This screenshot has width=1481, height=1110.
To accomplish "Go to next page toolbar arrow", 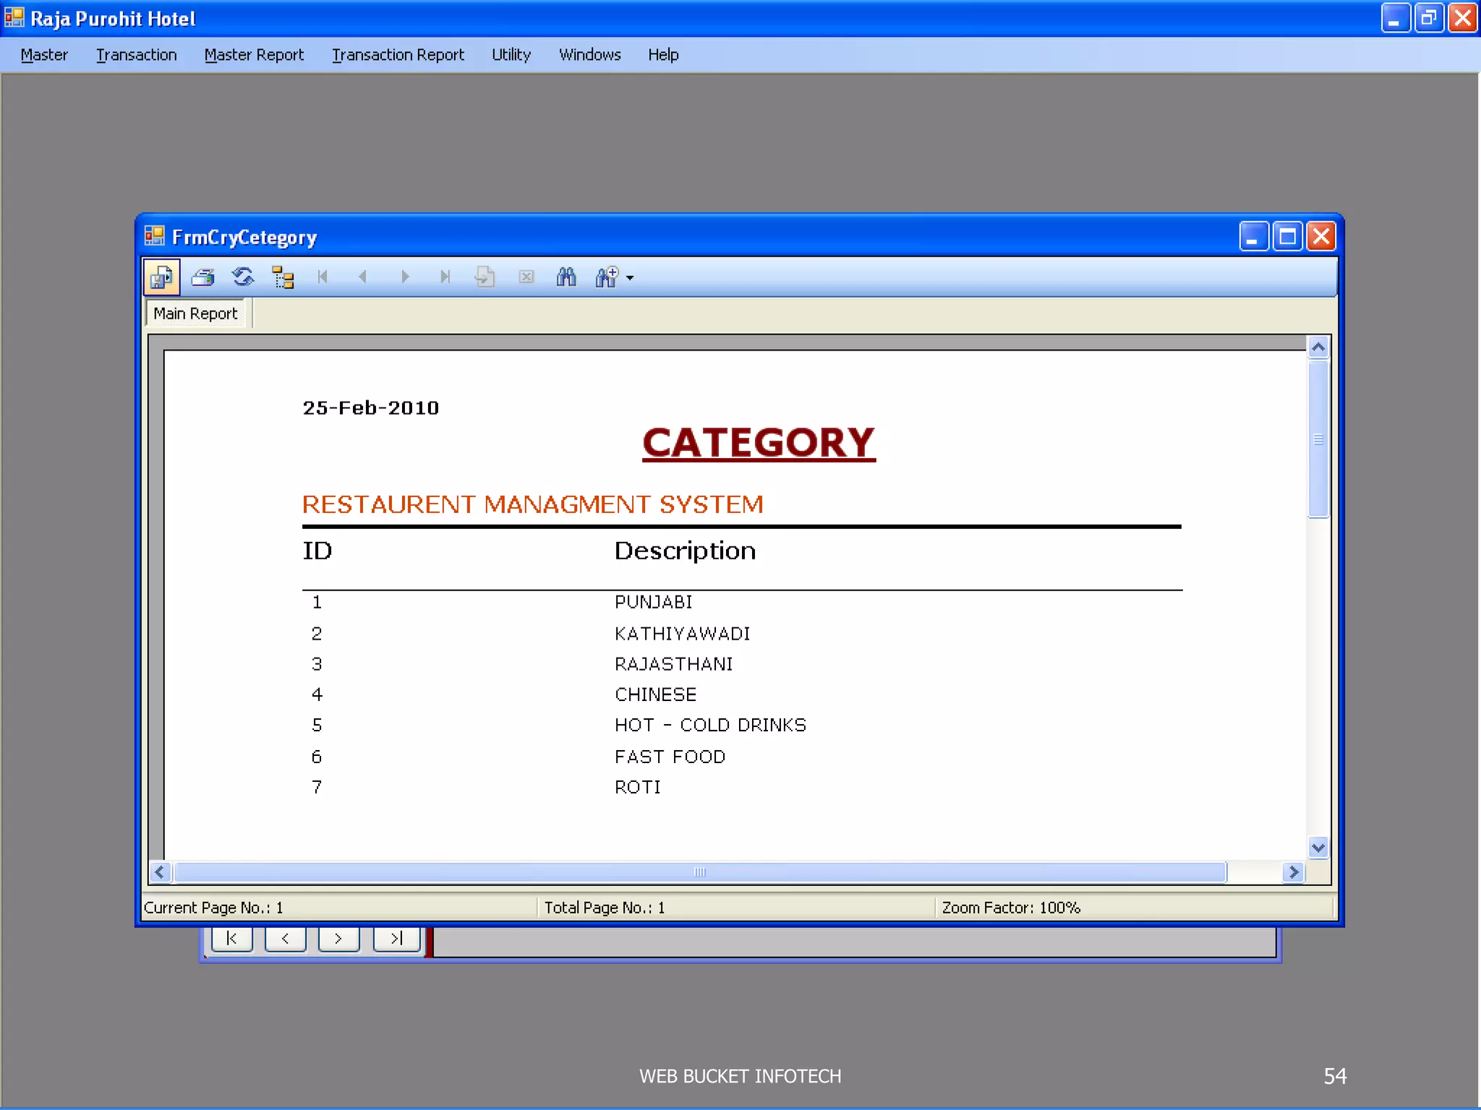I will tap(404, 277).
